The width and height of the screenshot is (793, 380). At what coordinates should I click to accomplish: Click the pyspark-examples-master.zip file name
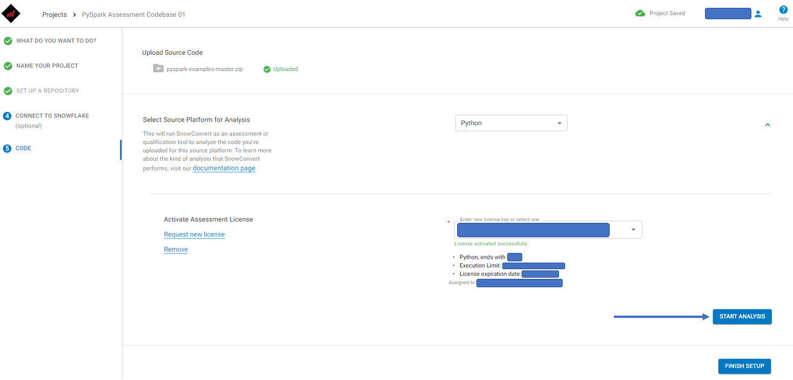(204, 69)
